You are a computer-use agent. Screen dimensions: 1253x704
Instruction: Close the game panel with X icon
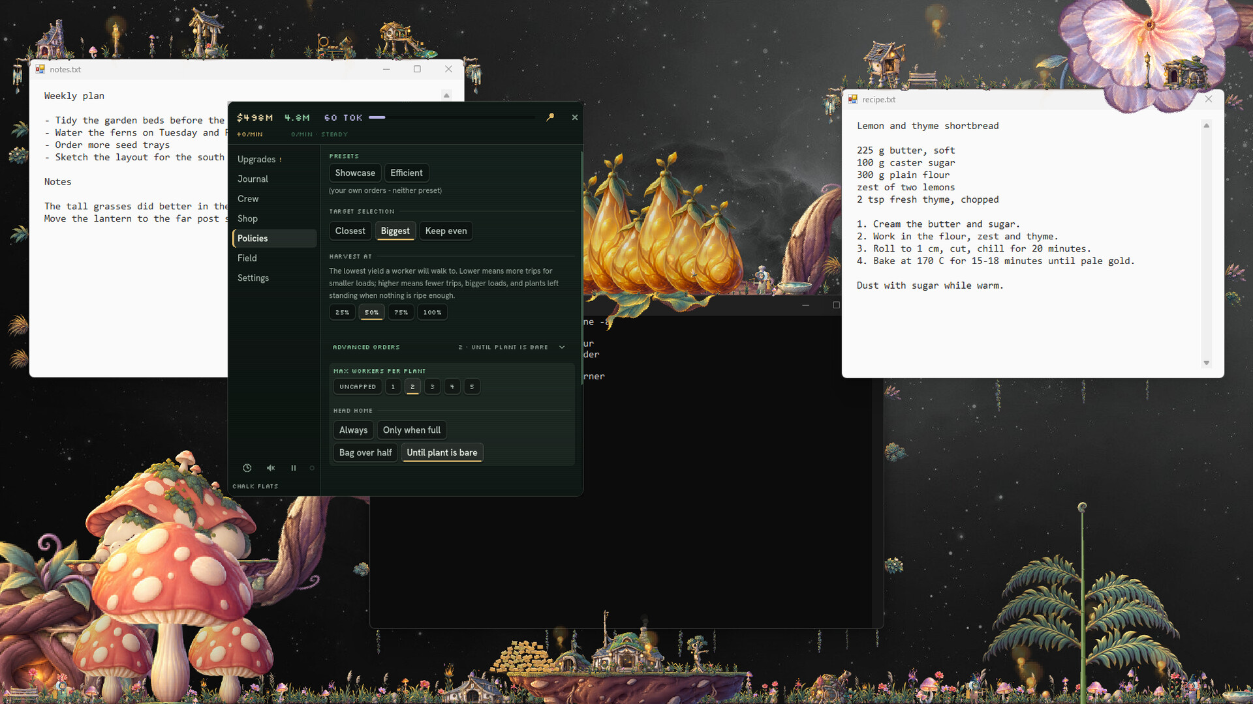(575, 117)
